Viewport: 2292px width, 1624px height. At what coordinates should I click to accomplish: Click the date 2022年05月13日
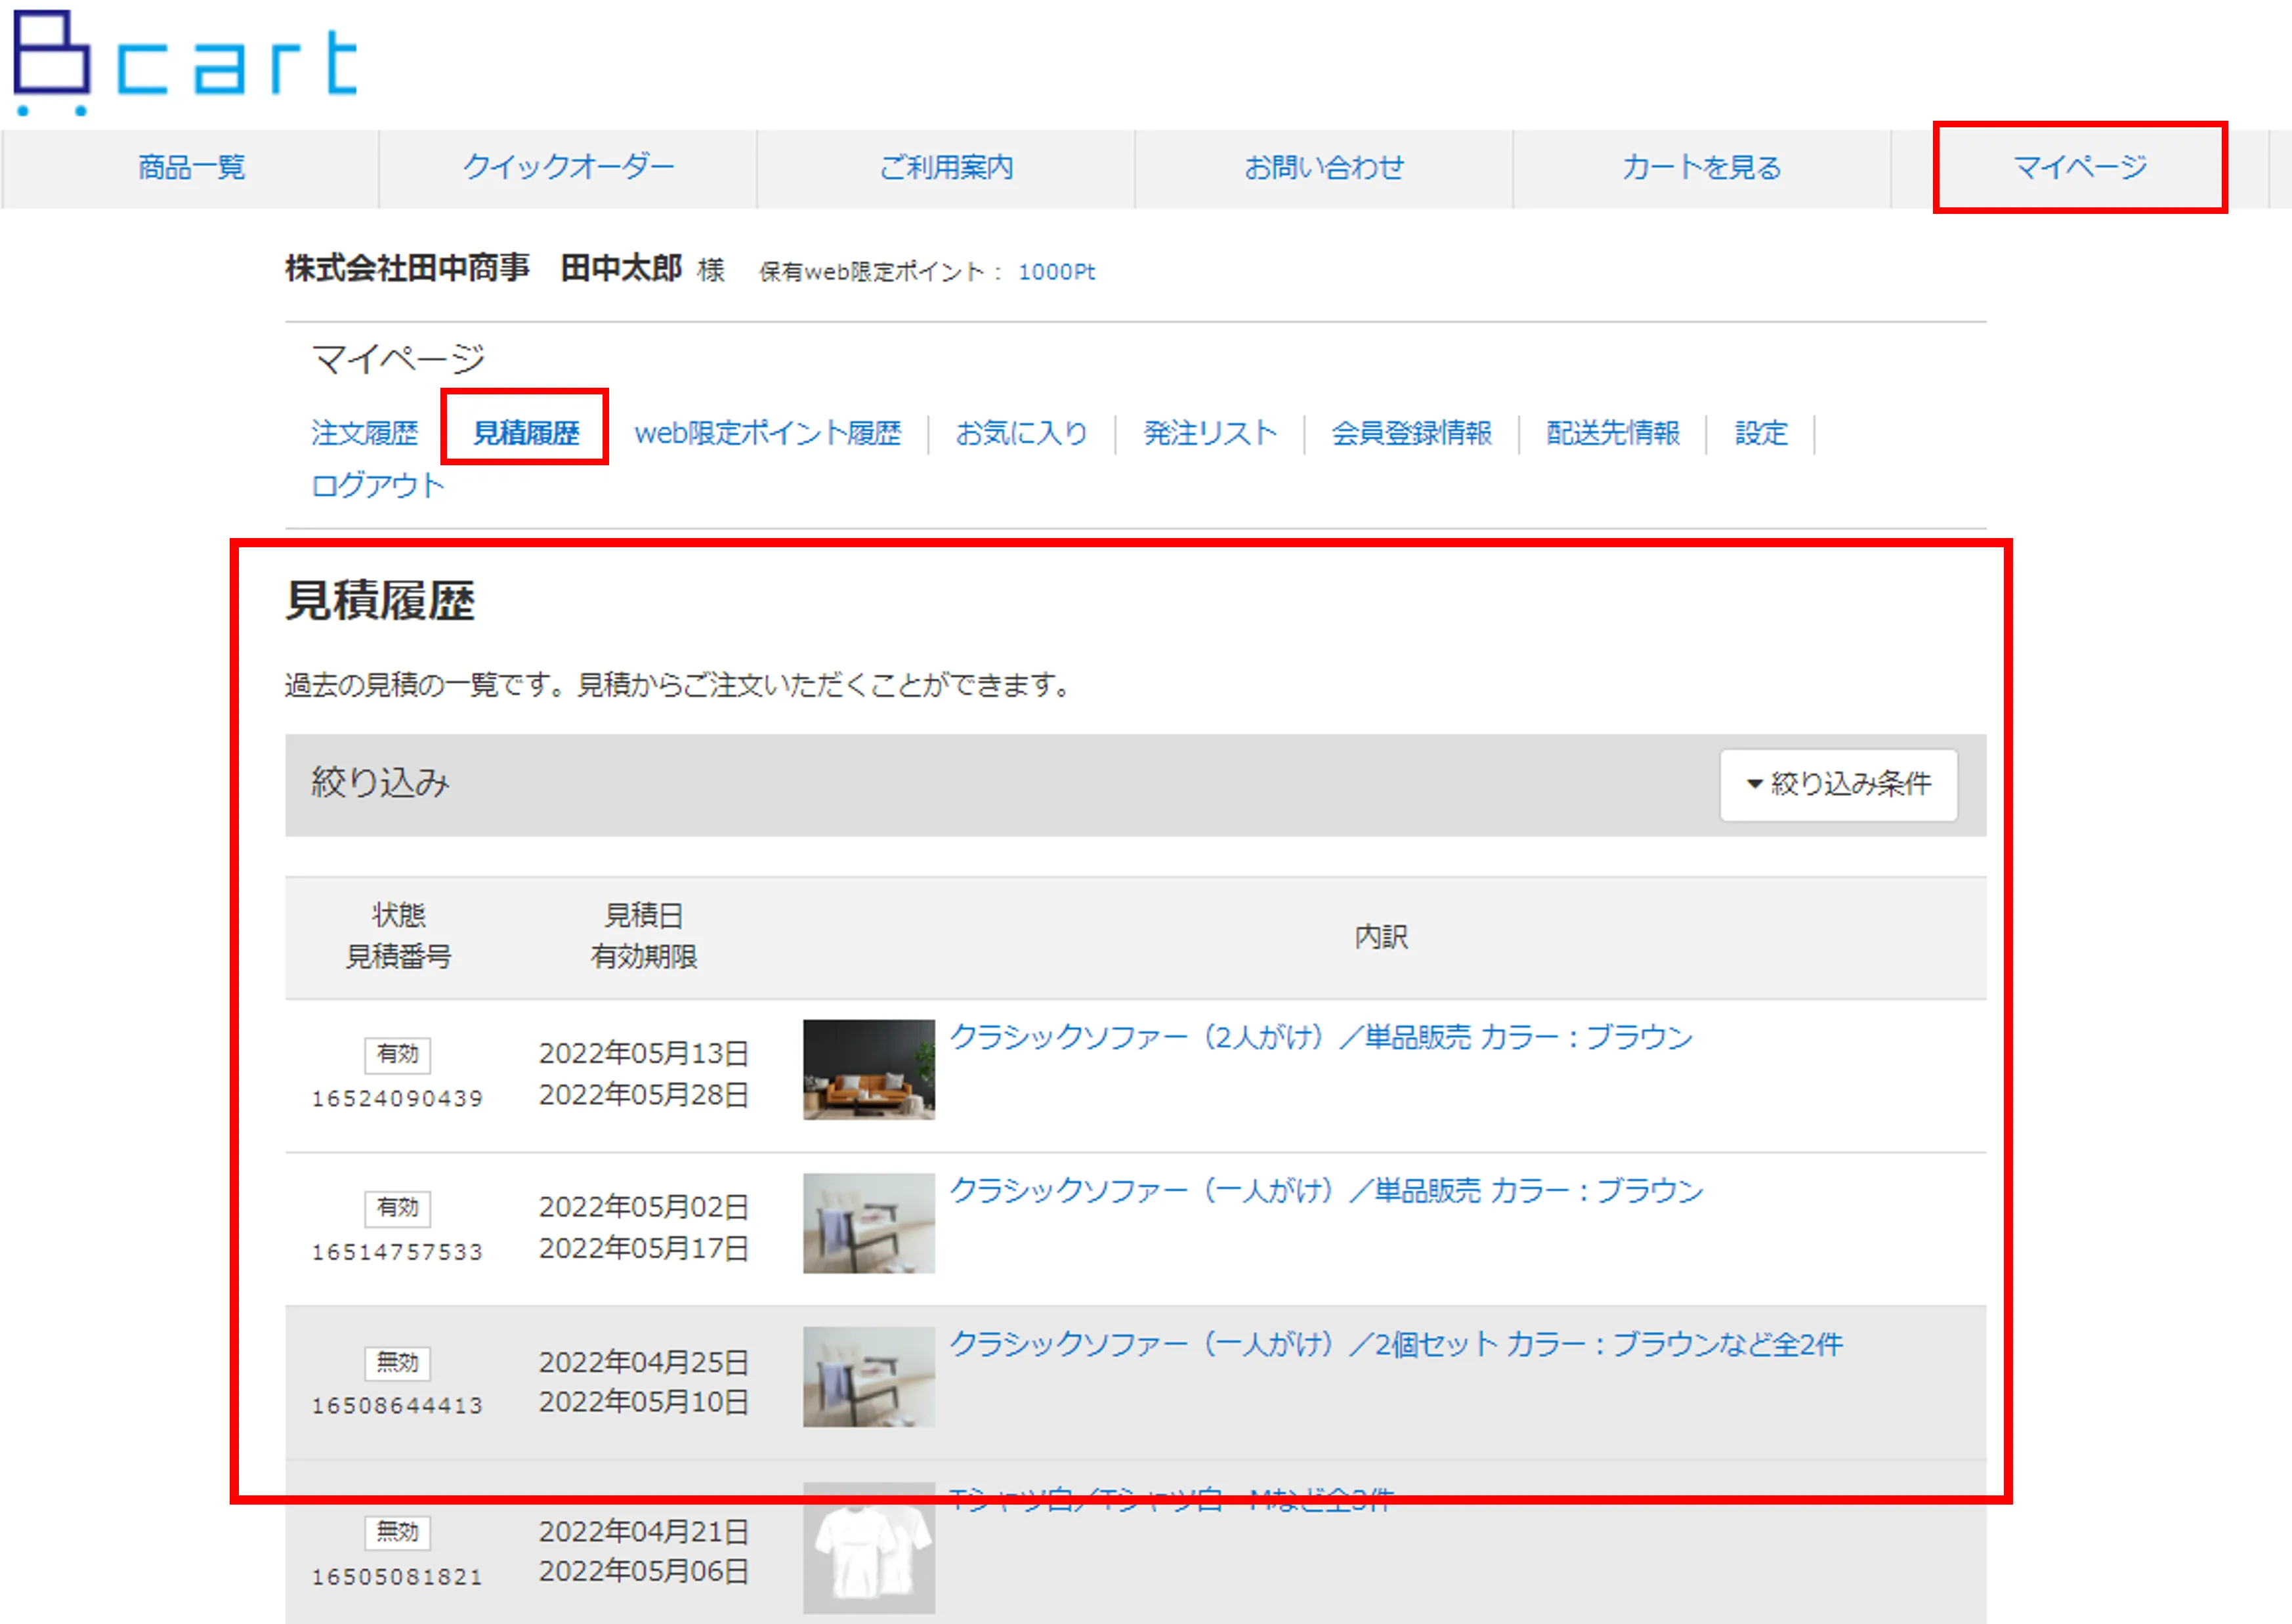click(644, 1054)
